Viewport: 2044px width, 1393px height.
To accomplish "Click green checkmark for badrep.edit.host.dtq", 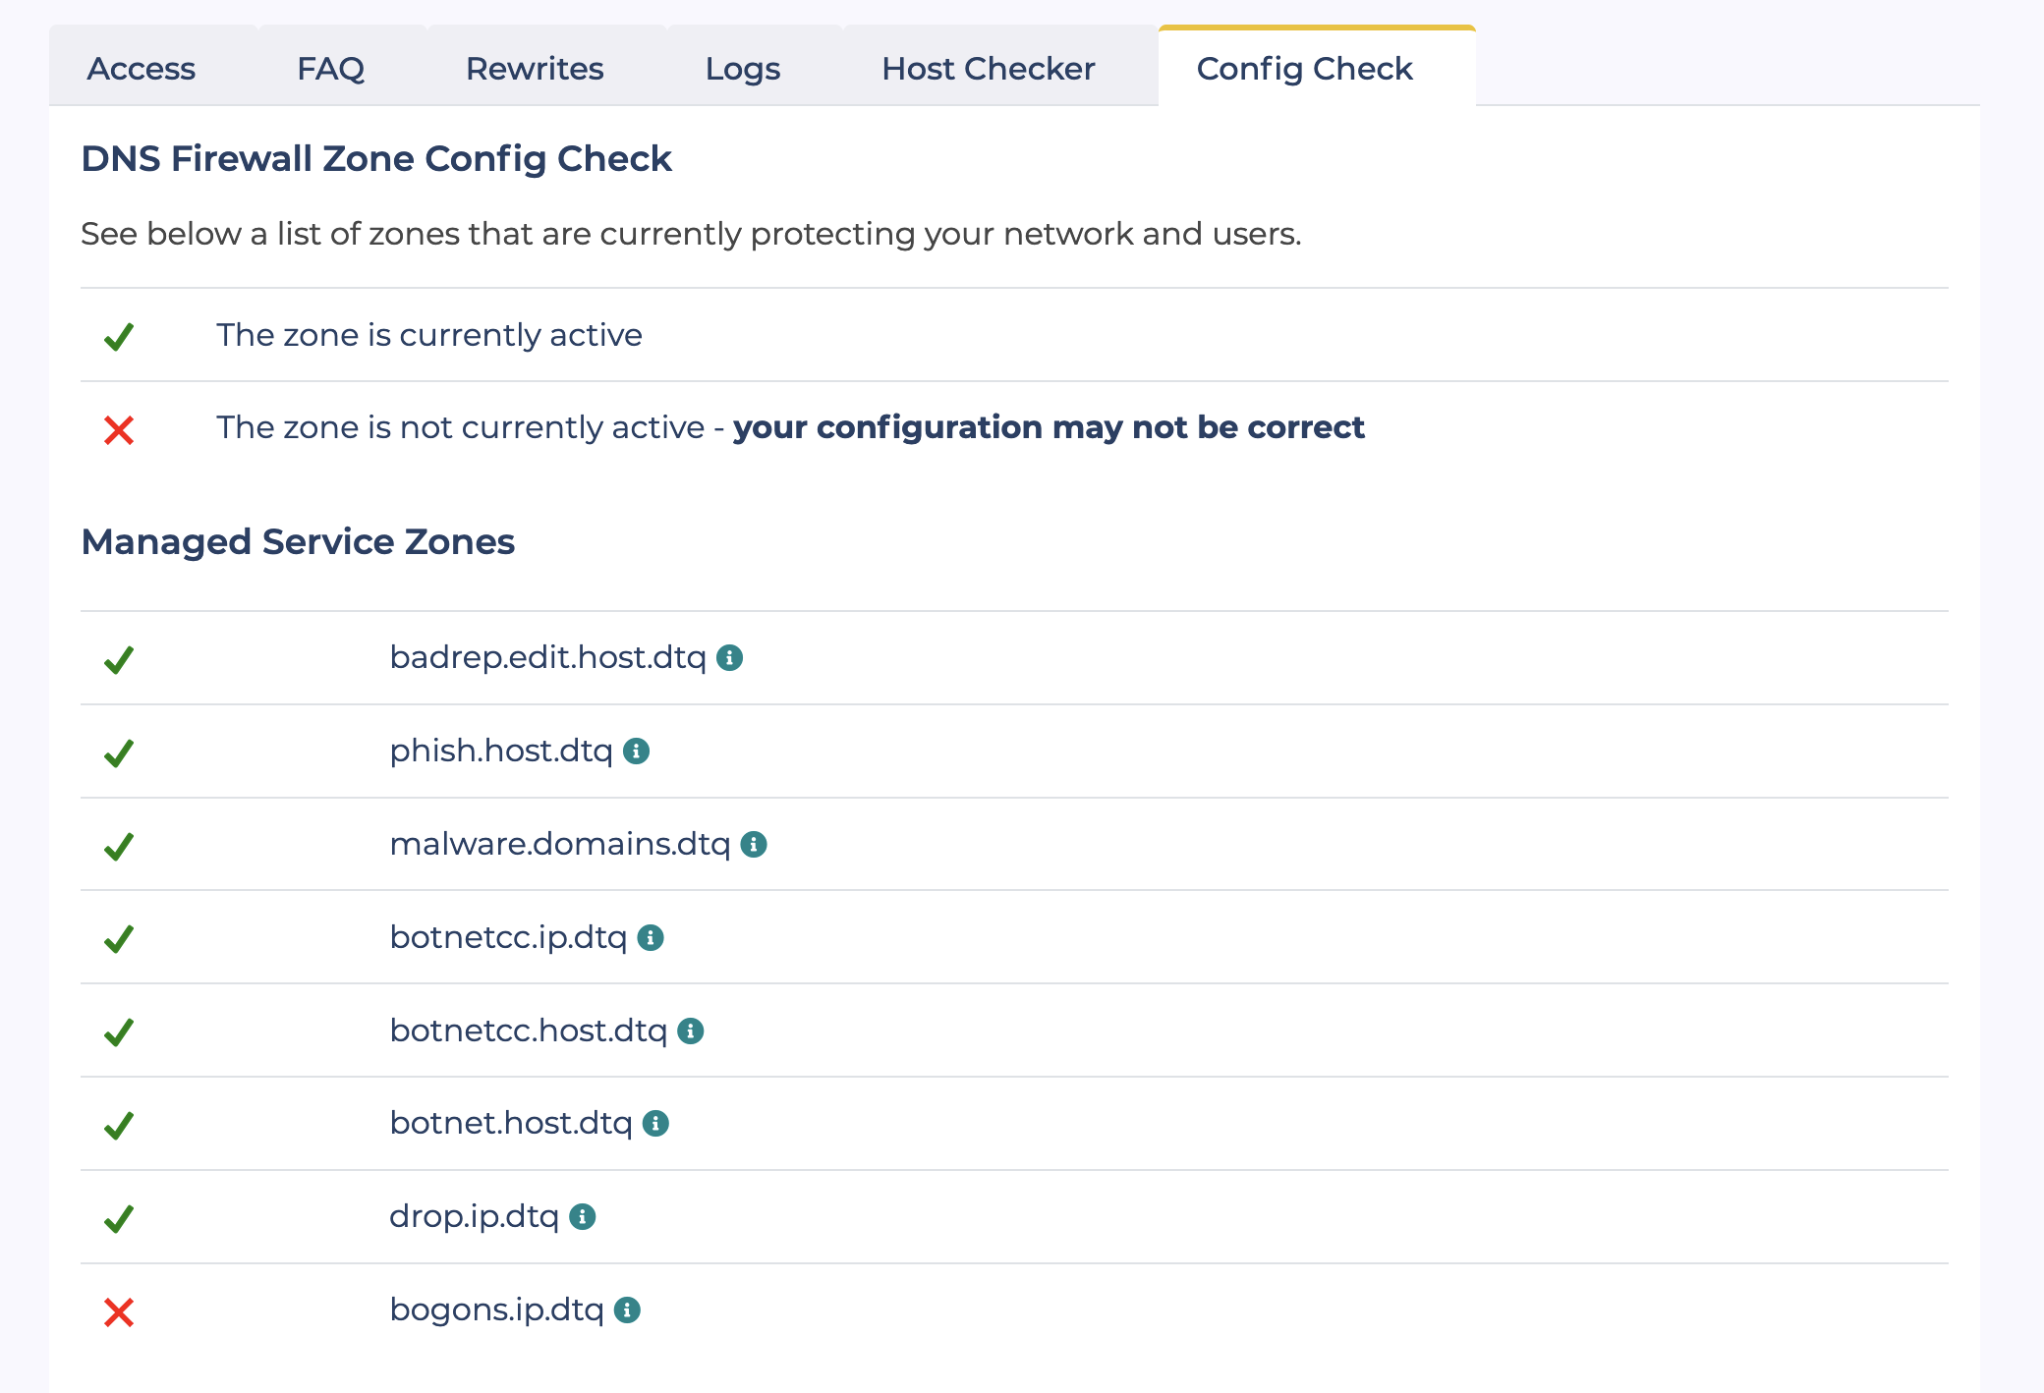I will [119, 659].
